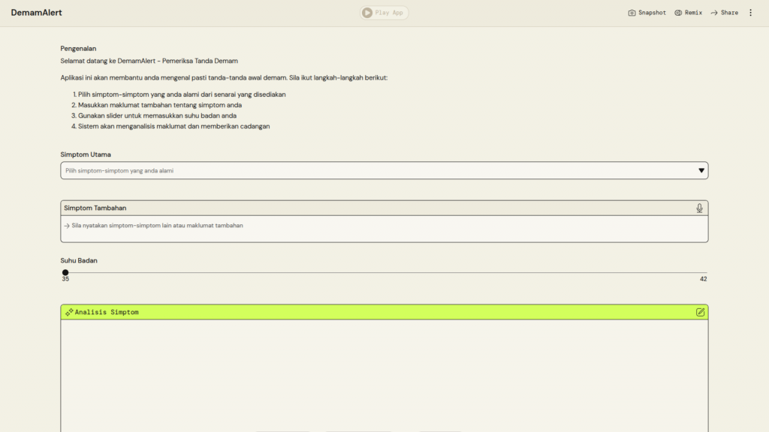The width and height of the screenshot is (769, 432).
Task: Click the microphone icon in Simptom Tambahan
Action: [699, 208]
